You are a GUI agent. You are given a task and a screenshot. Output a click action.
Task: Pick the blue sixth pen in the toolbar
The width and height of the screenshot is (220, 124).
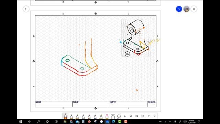tap(95, 116)
